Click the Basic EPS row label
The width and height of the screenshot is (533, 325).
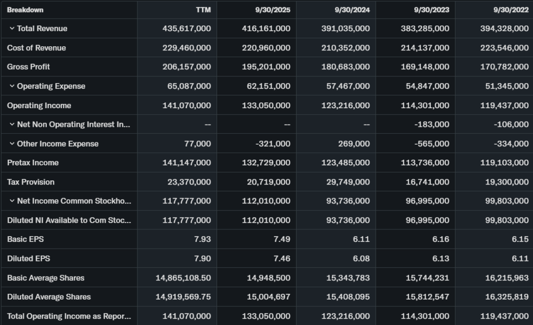pyautogui.click(x=25, y=239)
